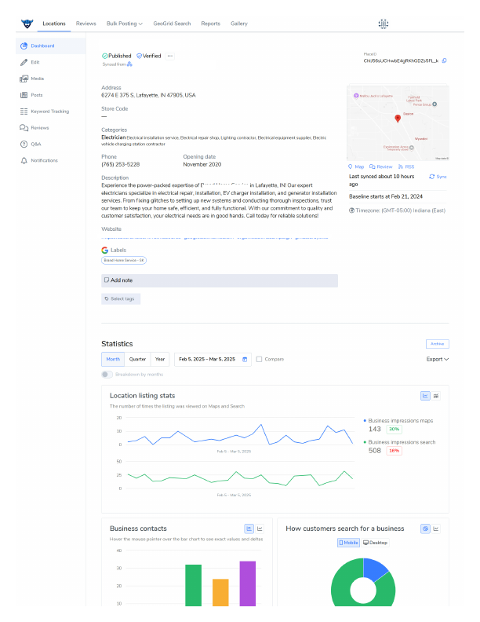
Task: Go to the Reports tab
Action: (210, 24)
